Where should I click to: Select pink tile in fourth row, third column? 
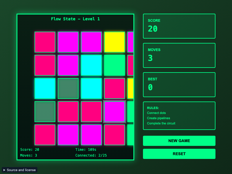(x=91, y=112)
